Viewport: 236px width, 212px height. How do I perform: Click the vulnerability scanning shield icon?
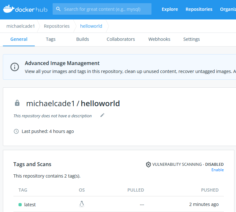coord(148,164)
